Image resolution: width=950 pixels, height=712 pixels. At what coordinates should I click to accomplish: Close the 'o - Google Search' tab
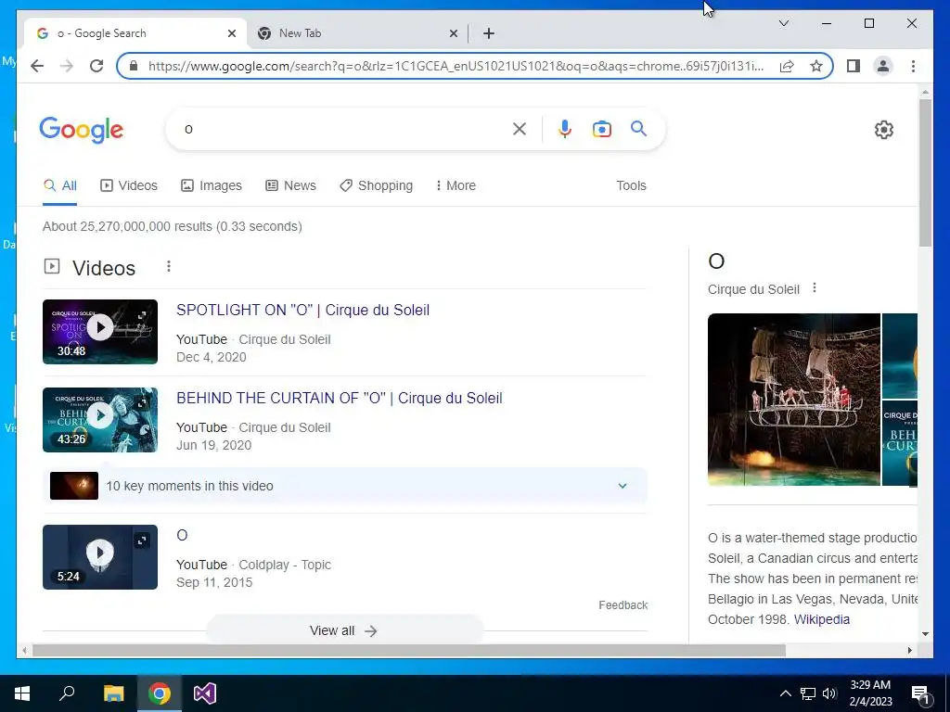[231, 33]
